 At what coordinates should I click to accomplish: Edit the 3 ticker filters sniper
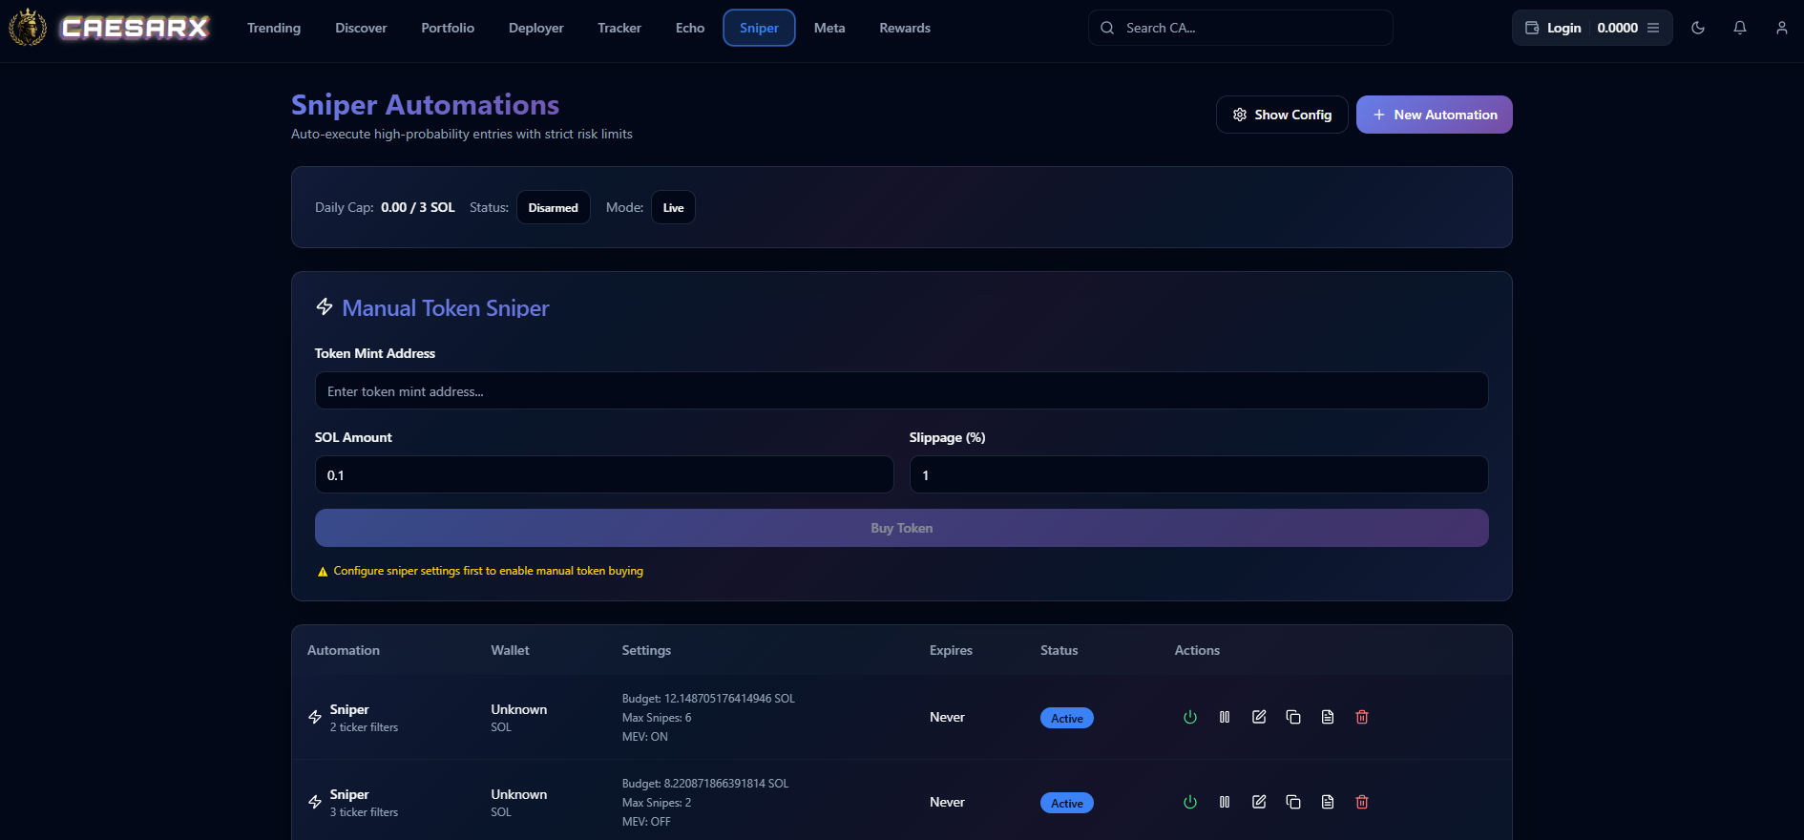click(x=1259, y=802)
